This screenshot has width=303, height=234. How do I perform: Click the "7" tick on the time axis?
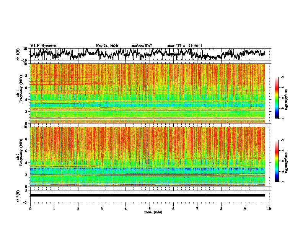point(197,209)
